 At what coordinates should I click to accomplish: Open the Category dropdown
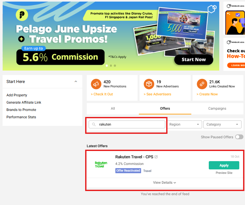[x=222, y=124]
